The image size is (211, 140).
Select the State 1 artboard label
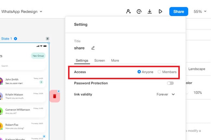click(6, 38)
